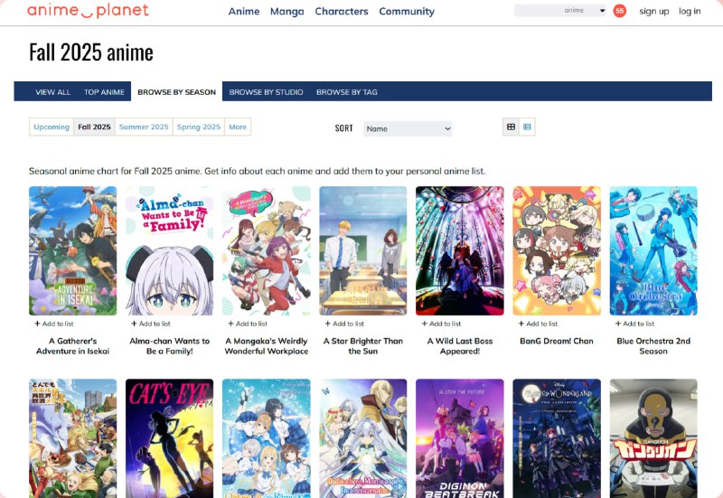Open the Digimon Beatbreak poster
This screenshot has width=723, height=498.
click(460, 438)
